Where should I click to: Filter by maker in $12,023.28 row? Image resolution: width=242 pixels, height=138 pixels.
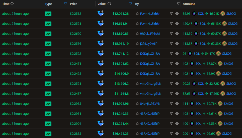tap(171, 13)
